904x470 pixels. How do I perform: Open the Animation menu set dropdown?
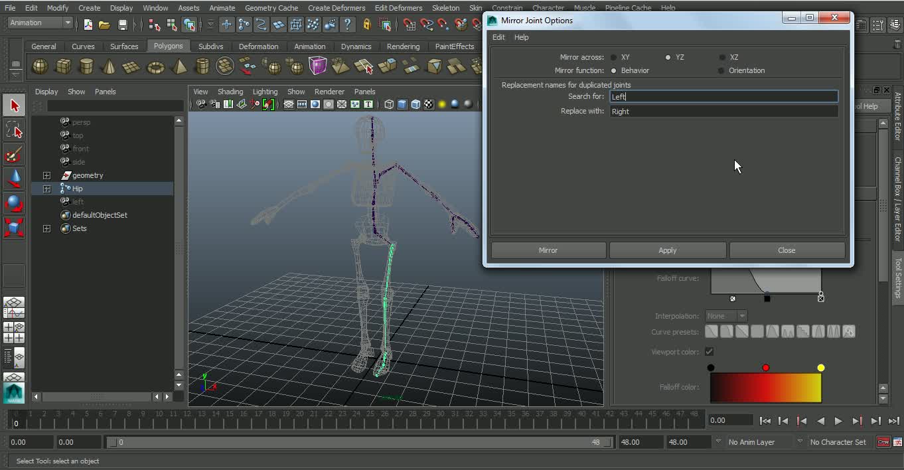point(40,23)
